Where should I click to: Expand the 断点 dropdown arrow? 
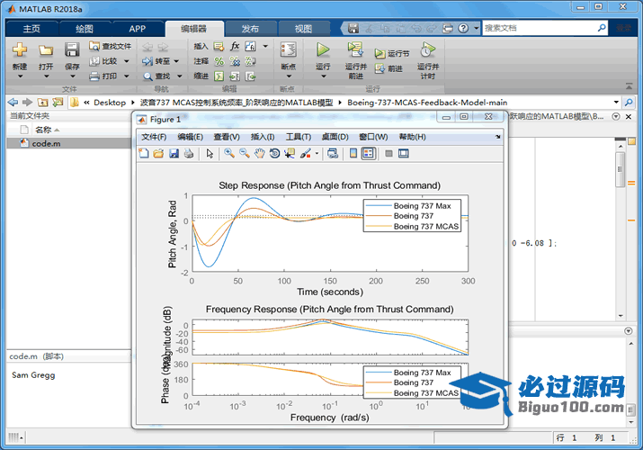pyautogui.click(x=289, y=76)
